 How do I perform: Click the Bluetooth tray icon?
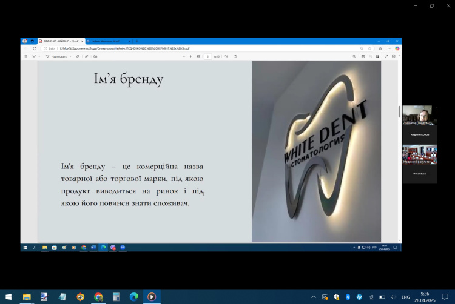coord(348,297)
